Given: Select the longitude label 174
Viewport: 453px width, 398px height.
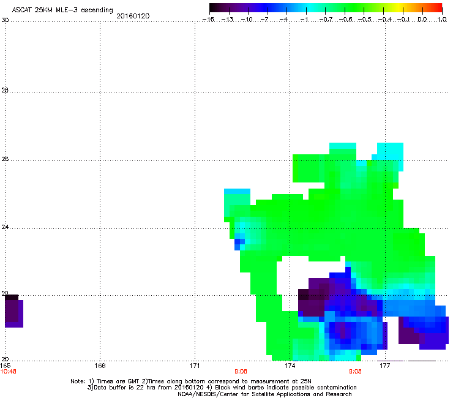Looking at the screenshot, I should click(x=290, y=366).
